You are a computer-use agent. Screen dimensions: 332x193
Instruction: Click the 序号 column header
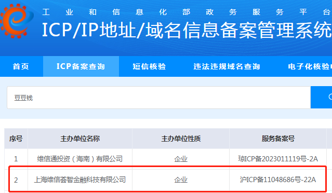(16, 139)
